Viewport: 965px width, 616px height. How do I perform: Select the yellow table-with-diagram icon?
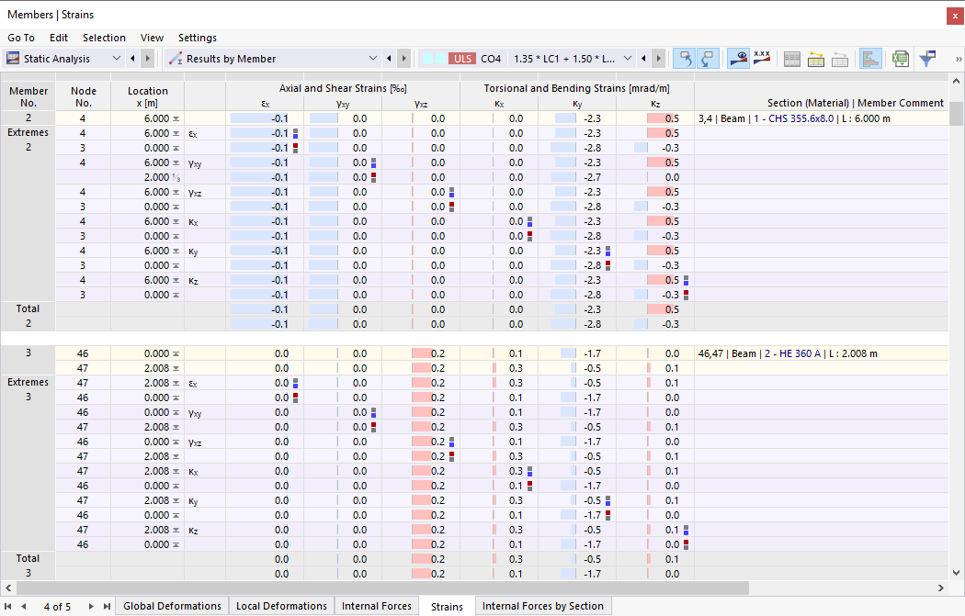pyautogui.click(x=816, y=58)
